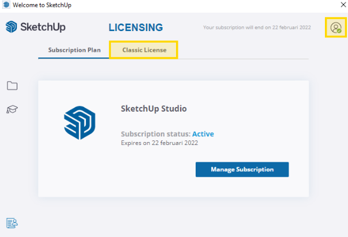The width and height of the screenshot is (348, 237).
Task: Click the title bar SketchUp window icon
Action: 6,5
